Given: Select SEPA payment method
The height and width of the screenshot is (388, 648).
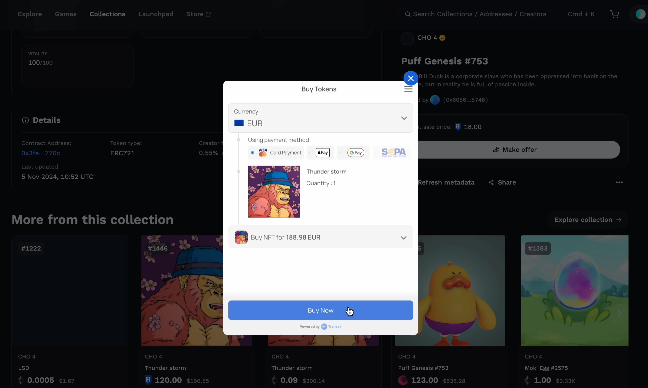Looking at the screenshot, I should 391,153.
